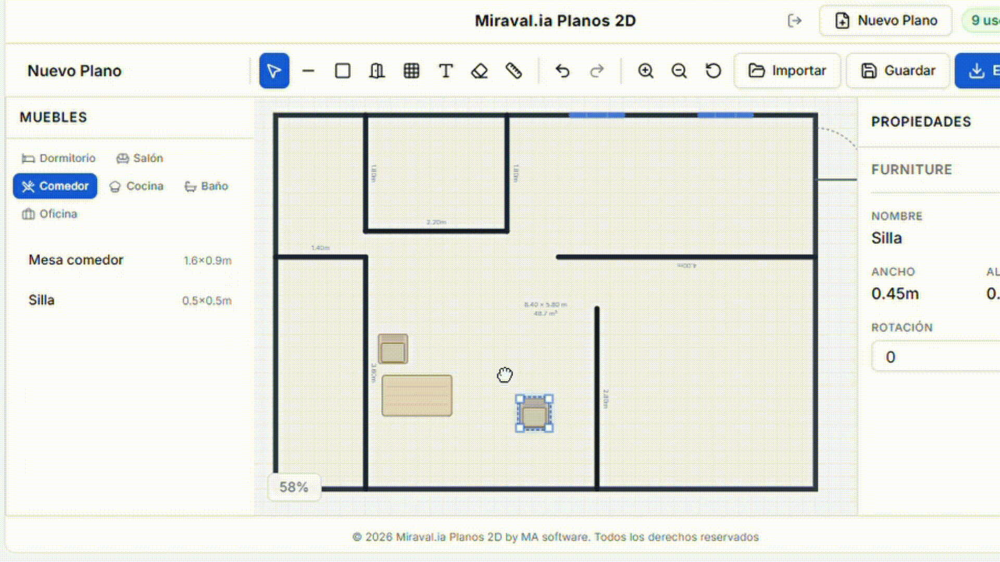The height and width of the screenshot is (562, 1000).
Task: Switch to Cocina furniture category
Action: 136,186
